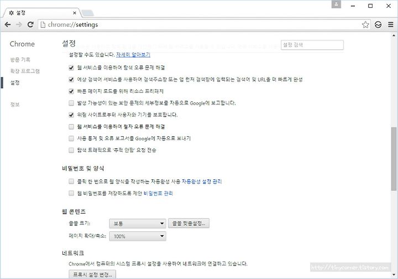Click the 설정 검색 search field
The width and height of the screenshot is (398, 279).
click(312, 45)
